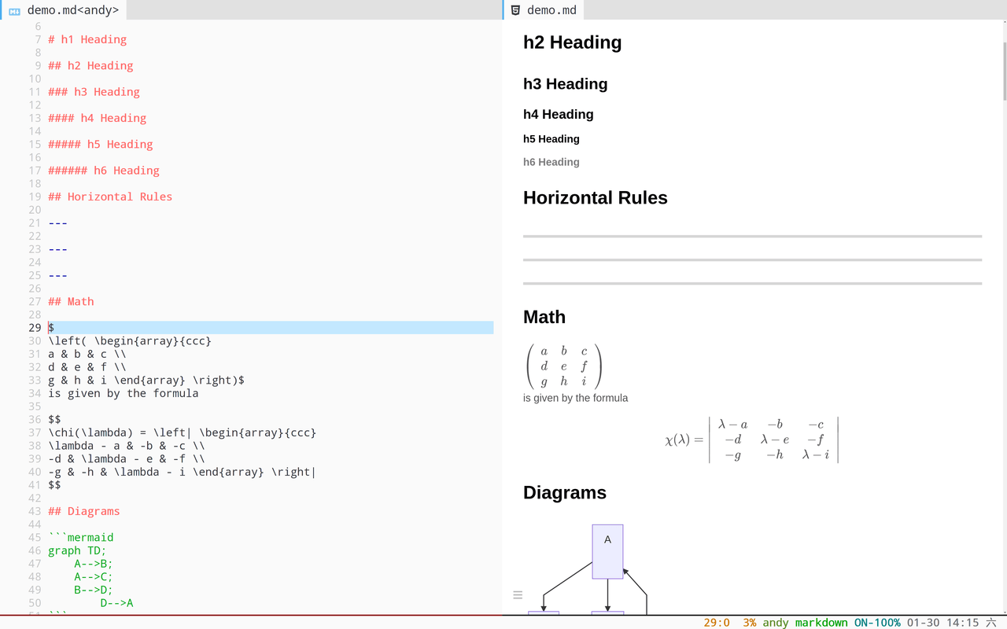This screenshot has width=1007, height=629.
Task: Click the 01-30 date in the status bar
Action: [x=922, y=623]
